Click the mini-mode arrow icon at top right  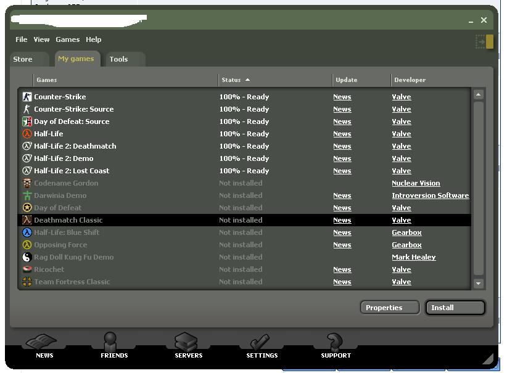pos(484,42)
